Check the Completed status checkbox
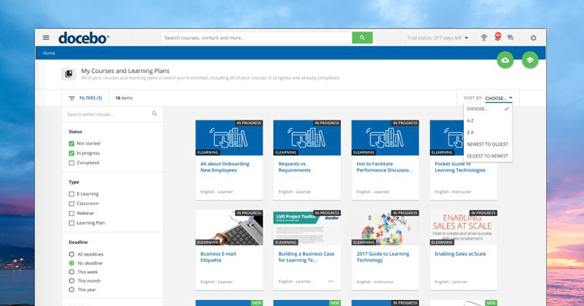 tap(72, 163)
